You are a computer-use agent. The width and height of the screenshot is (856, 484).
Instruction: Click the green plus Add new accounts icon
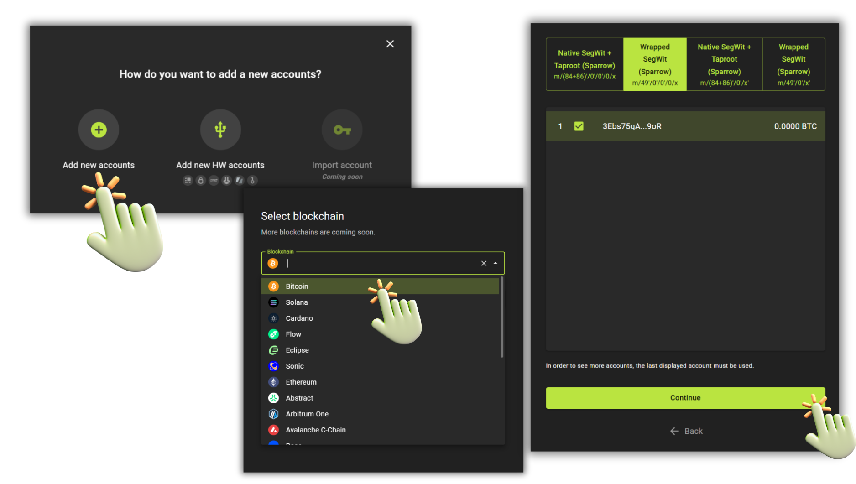[99, 130]
